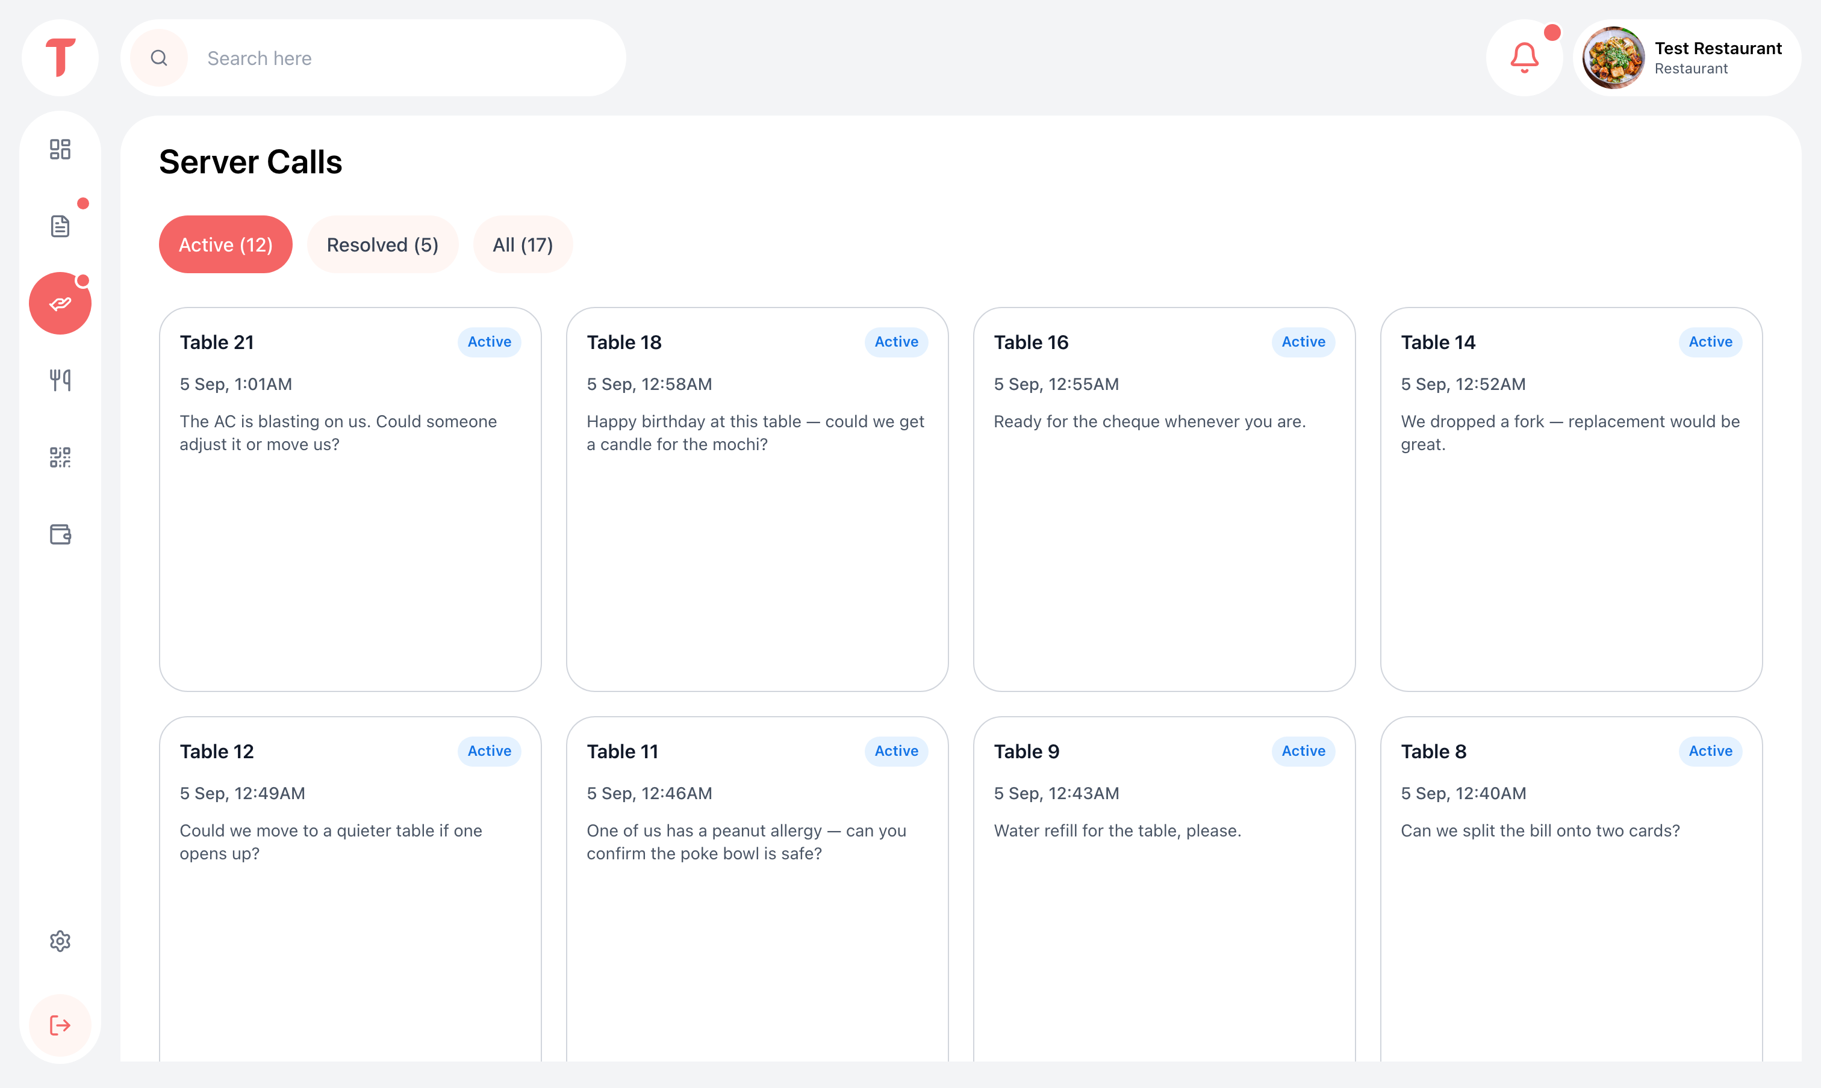The height and width of the screenshot is (1088, 1821).
Task: Click Active badge on Table 8 card
Action: pyautogui.click(x=1711, y=752)
